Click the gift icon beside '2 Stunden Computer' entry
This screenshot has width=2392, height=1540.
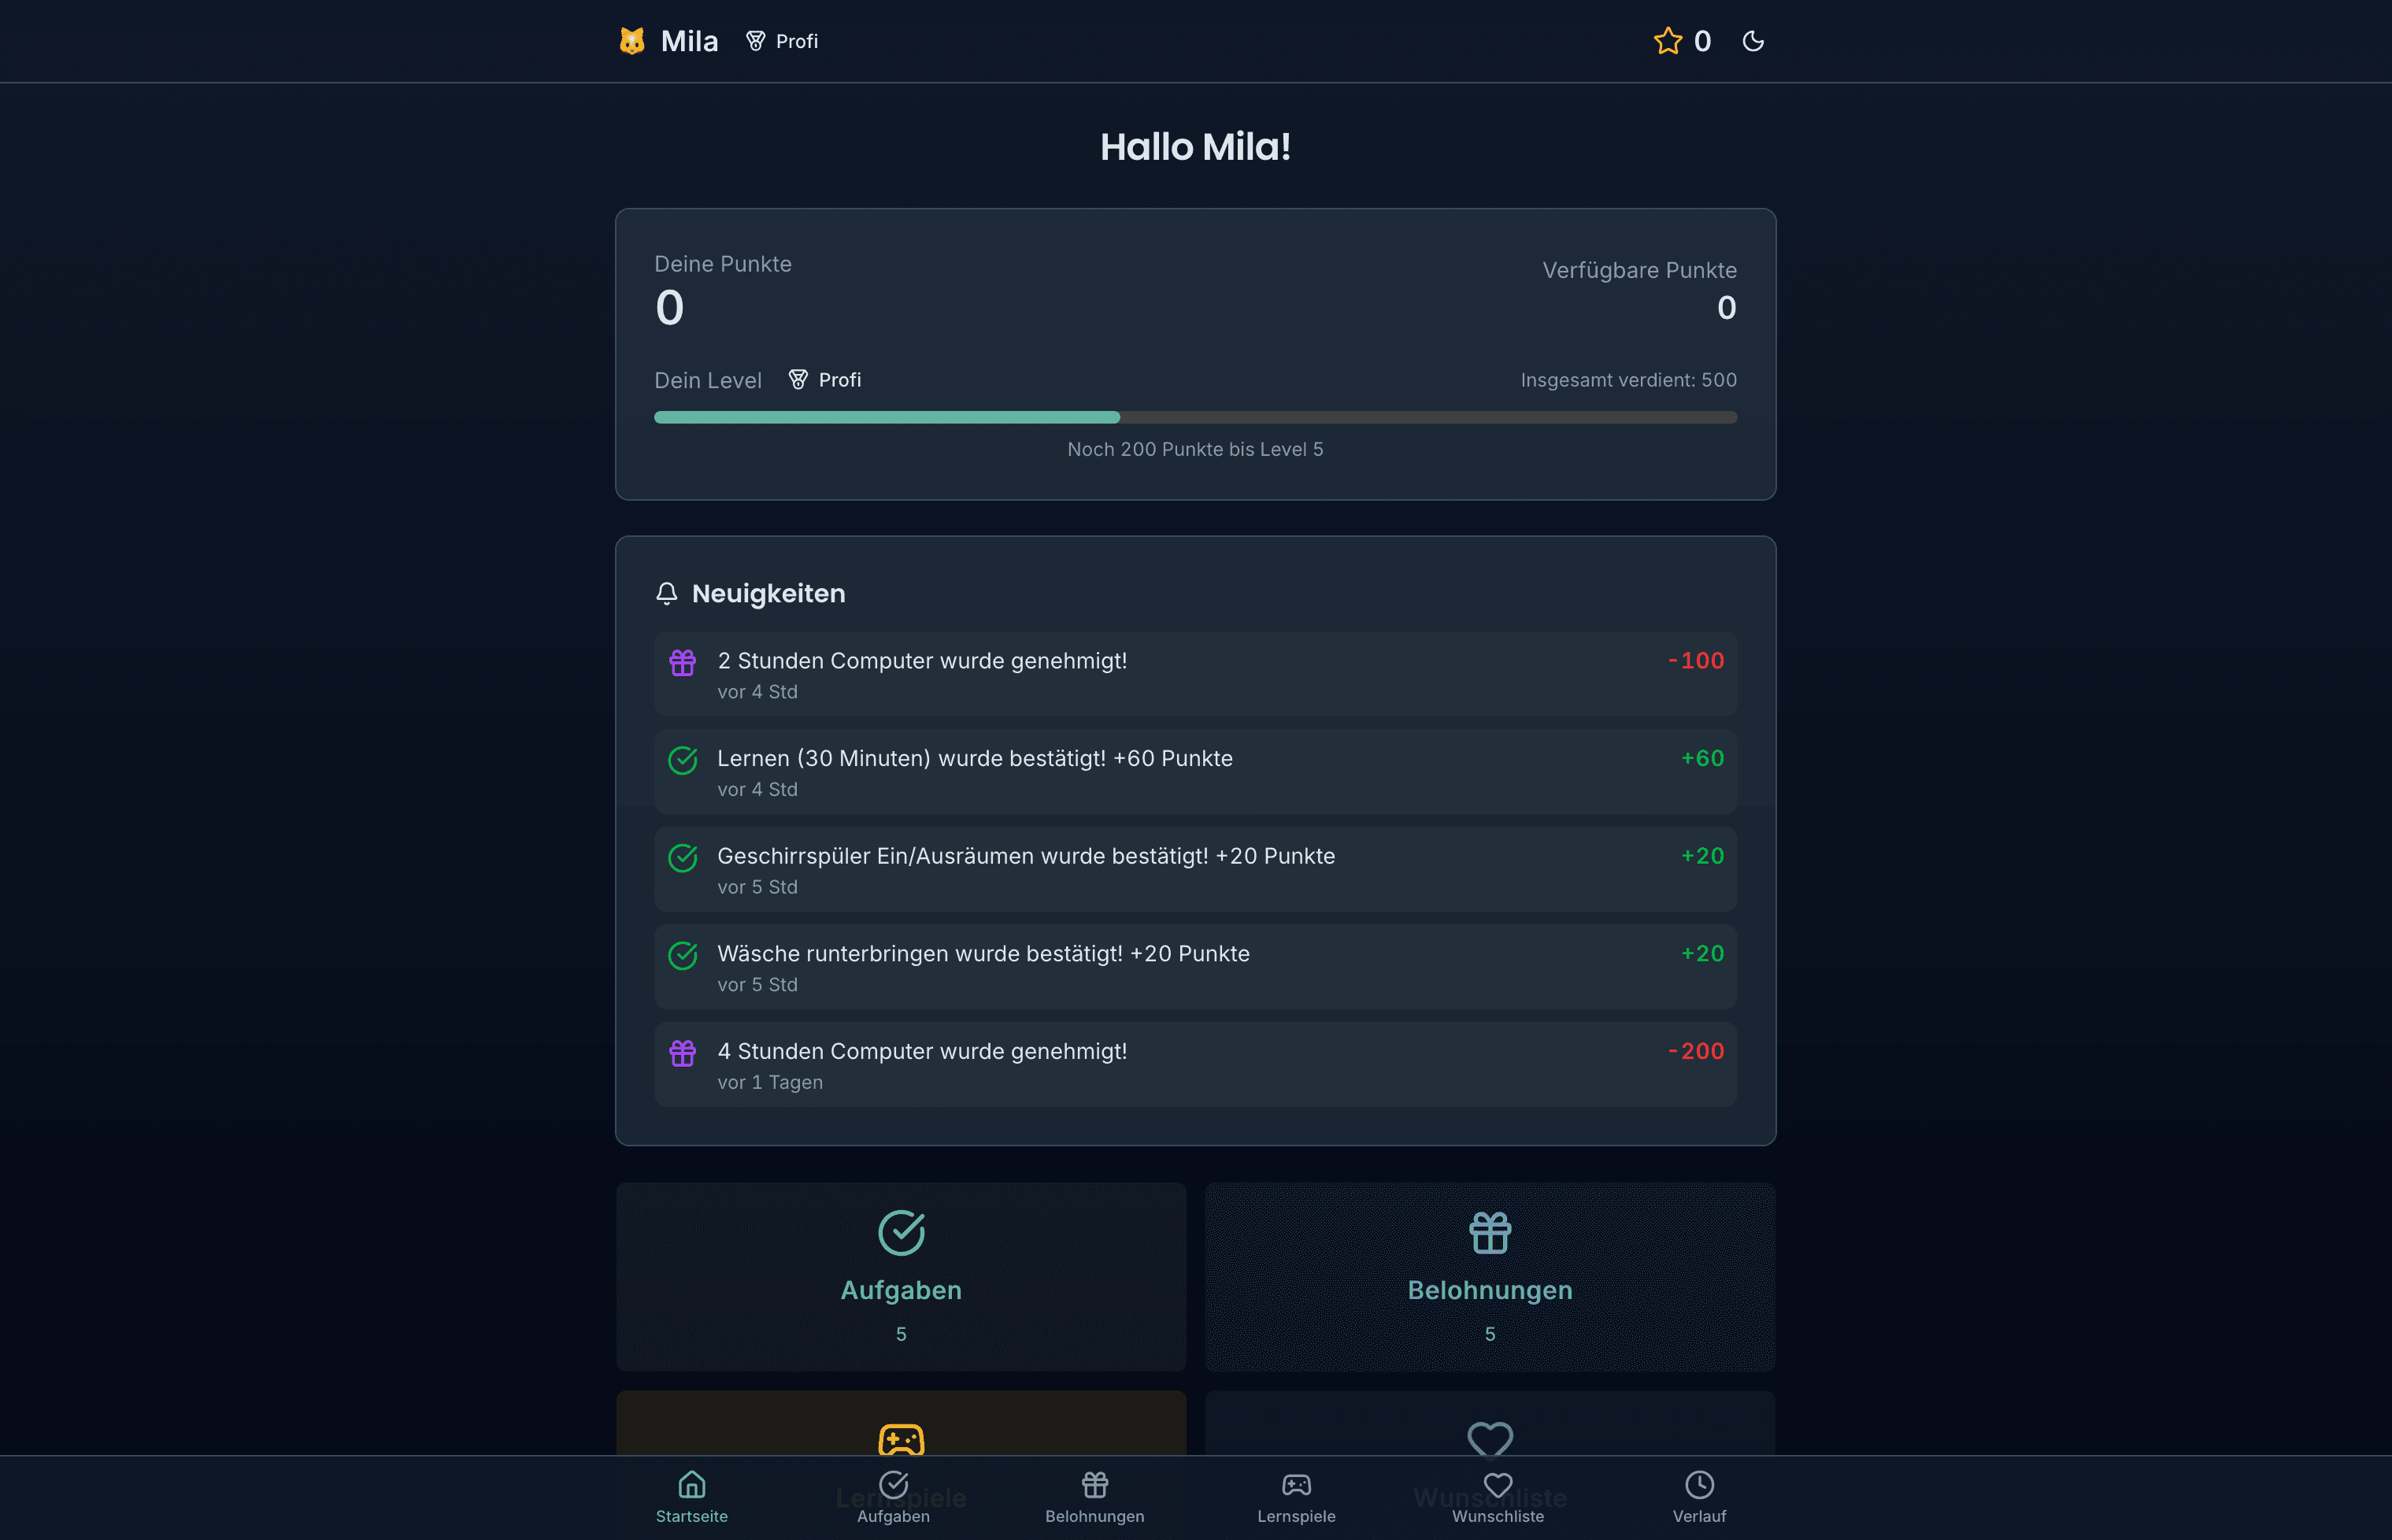pos(683,662)
